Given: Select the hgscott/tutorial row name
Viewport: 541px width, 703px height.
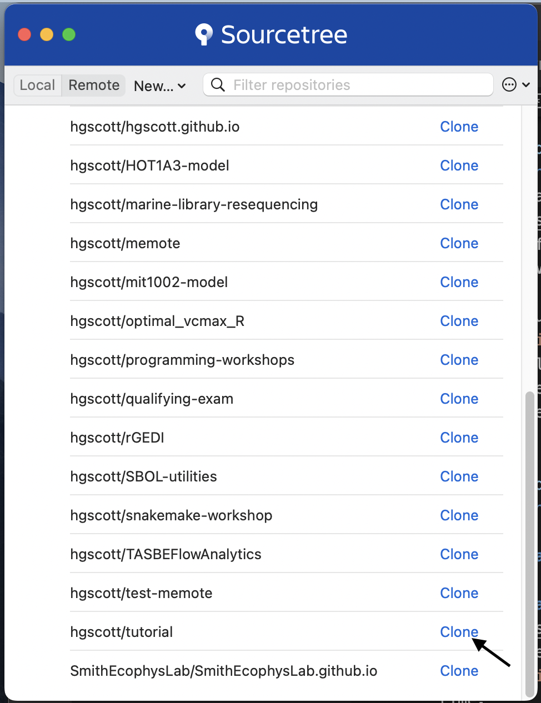Looking at the screenshot, I should coord(121,632).
